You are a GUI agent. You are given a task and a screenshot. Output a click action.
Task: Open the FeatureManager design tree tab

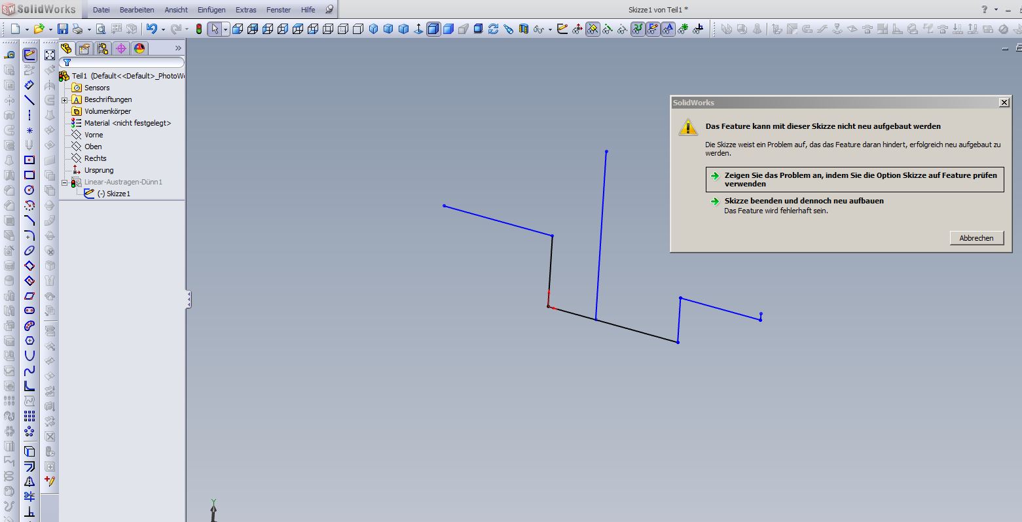[66, 48]
